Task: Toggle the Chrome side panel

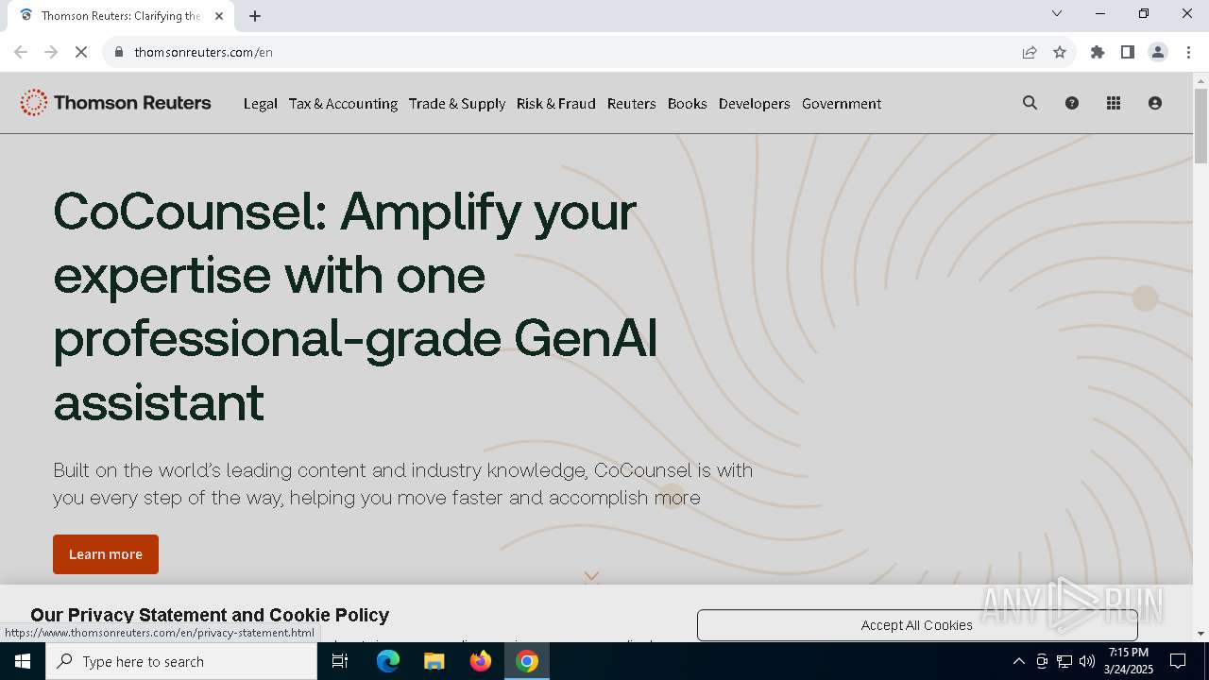Action: point(1128,52)
